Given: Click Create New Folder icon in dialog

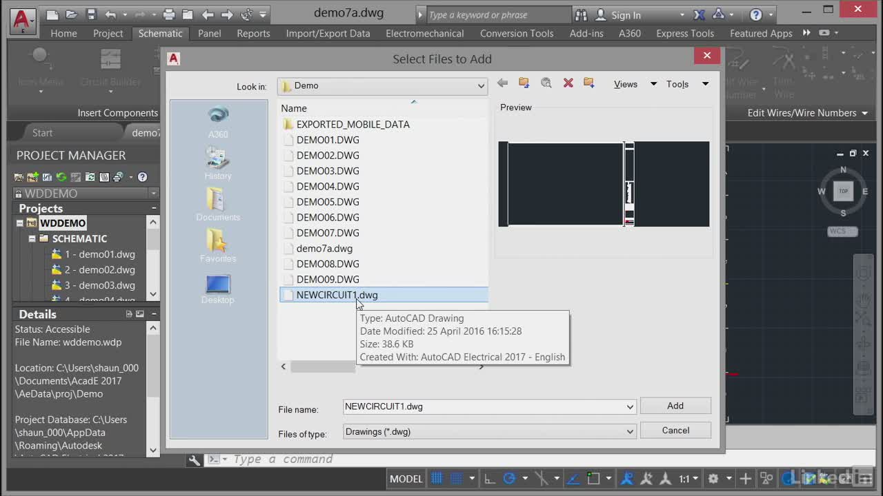Looking at the screenshot, I should tap(589, 83).
